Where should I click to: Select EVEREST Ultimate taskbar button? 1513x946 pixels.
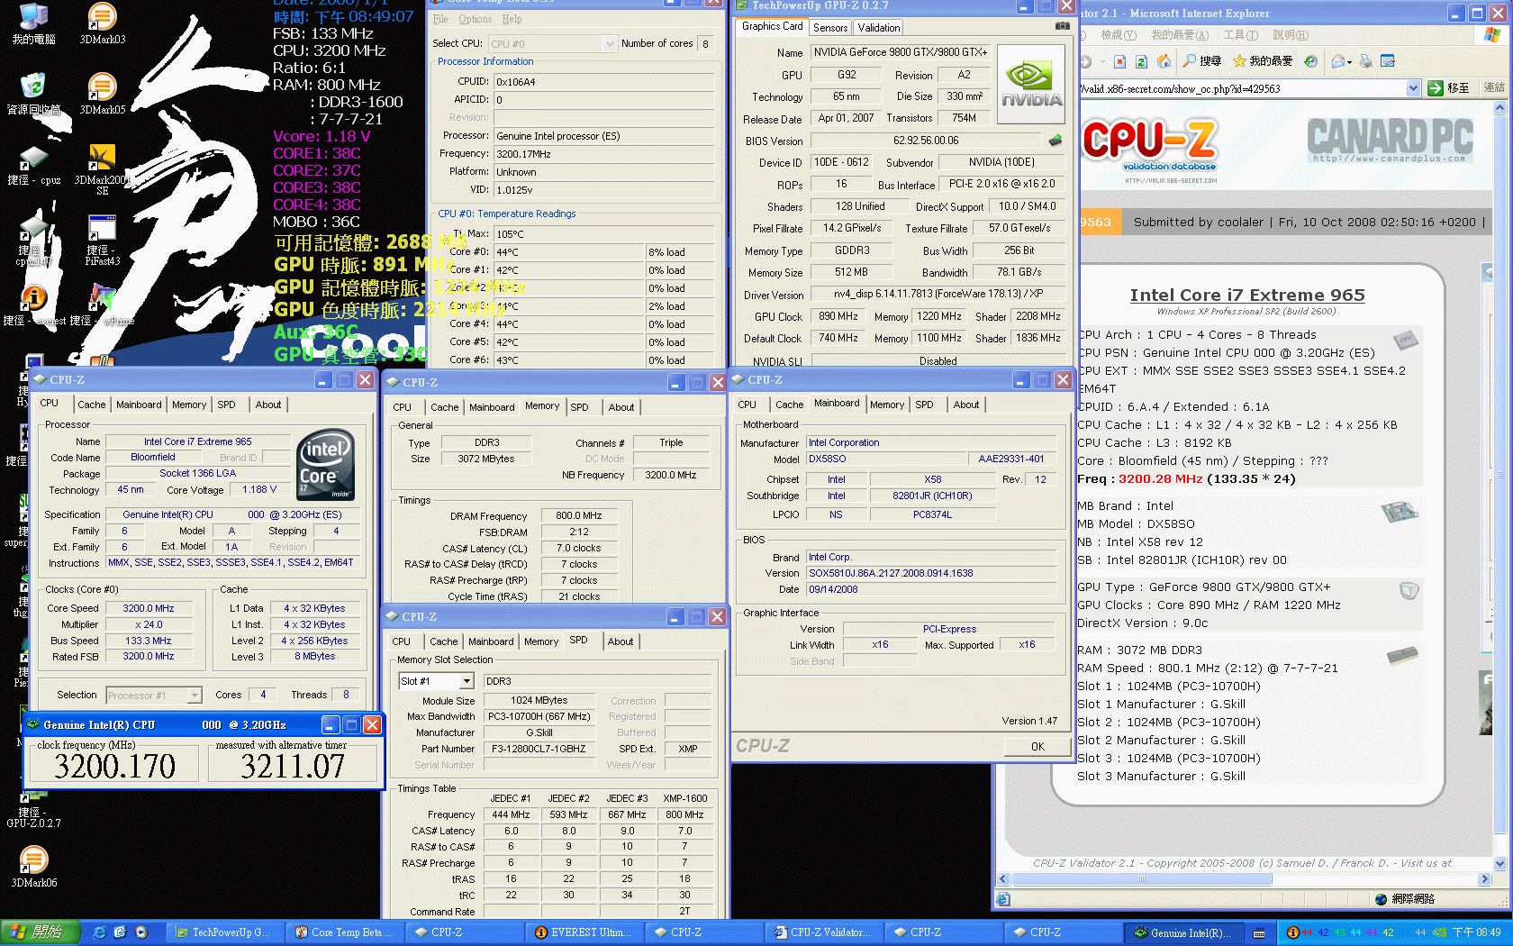[x=584, y=932]
